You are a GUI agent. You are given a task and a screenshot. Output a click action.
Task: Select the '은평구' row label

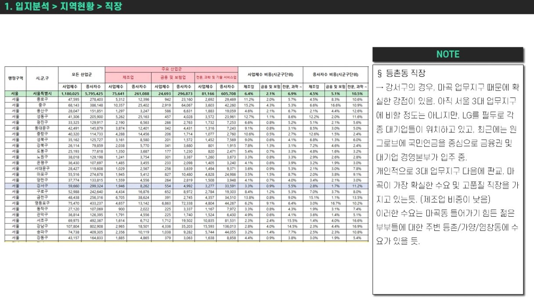pos(43,162)
